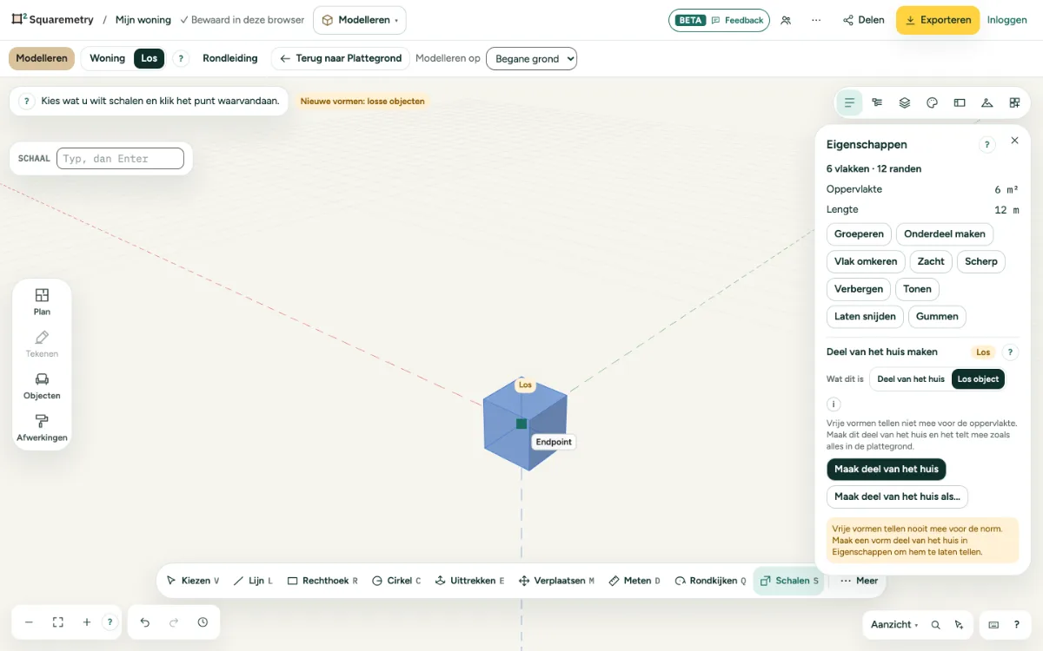
Task: Open the keyboard shortcuts icon
Action: 993,625
